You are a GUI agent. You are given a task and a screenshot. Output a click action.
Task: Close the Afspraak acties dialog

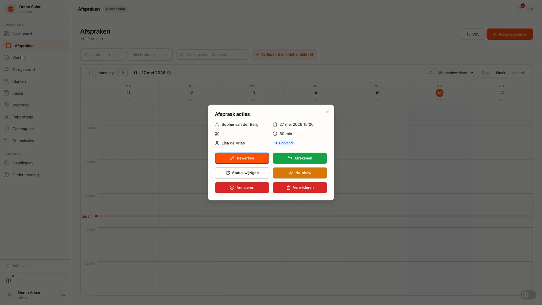tap(327, 112)
